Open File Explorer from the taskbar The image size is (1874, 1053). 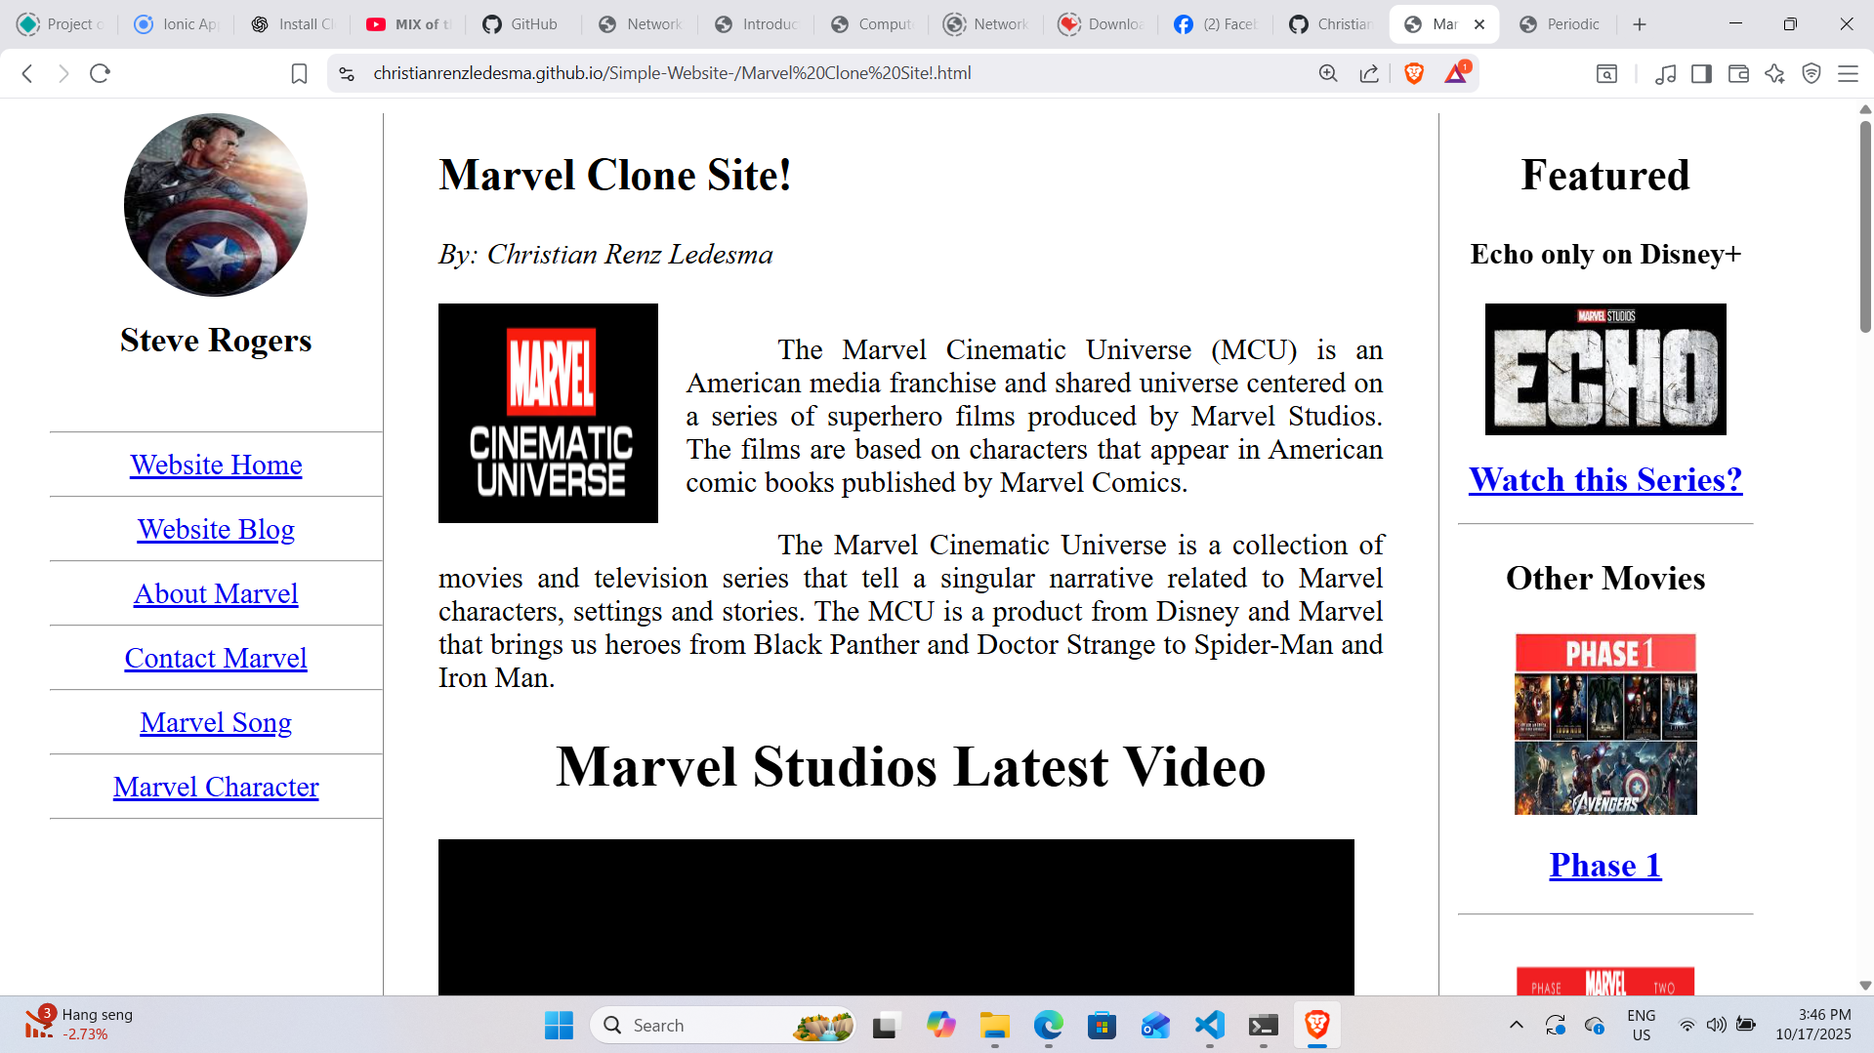994,1026
